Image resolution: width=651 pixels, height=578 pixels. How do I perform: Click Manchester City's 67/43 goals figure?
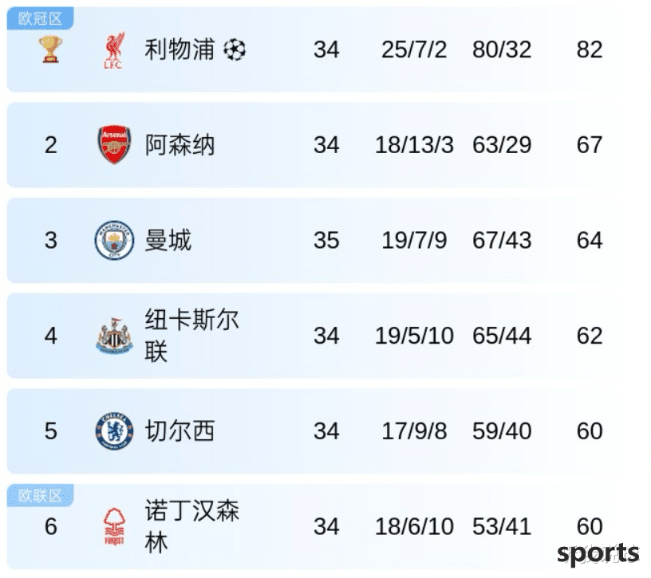click(x=502, y=240)
